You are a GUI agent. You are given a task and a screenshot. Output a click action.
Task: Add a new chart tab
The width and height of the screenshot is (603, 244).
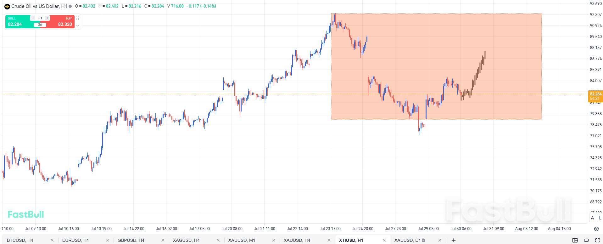(454, 240)
